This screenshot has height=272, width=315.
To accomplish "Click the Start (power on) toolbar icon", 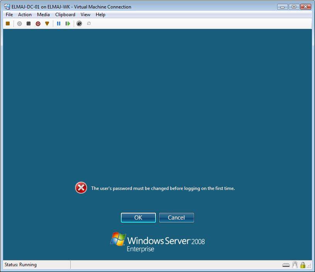I will [19, 24].
